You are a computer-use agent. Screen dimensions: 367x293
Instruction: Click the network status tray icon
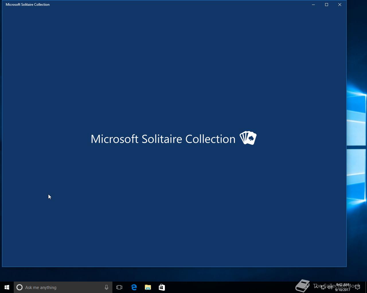tap(323, 287)
